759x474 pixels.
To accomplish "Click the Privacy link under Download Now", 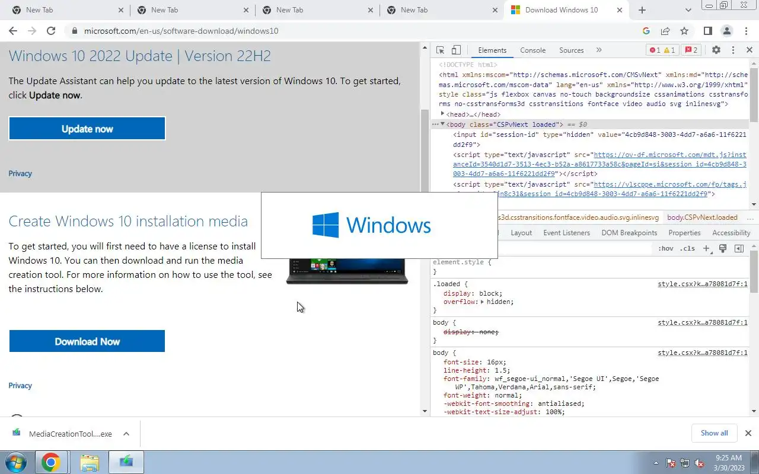I will tap(20, 386).
